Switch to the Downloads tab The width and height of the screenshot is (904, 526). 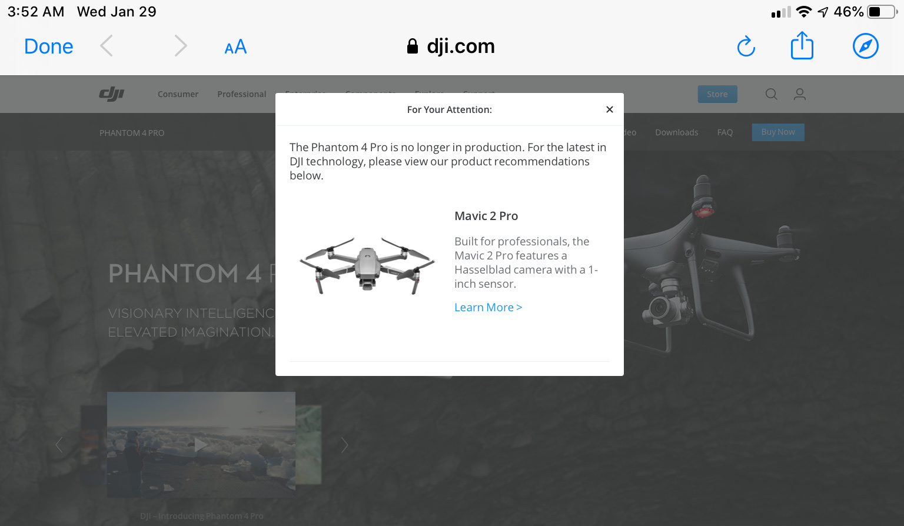tap(677, 132)
